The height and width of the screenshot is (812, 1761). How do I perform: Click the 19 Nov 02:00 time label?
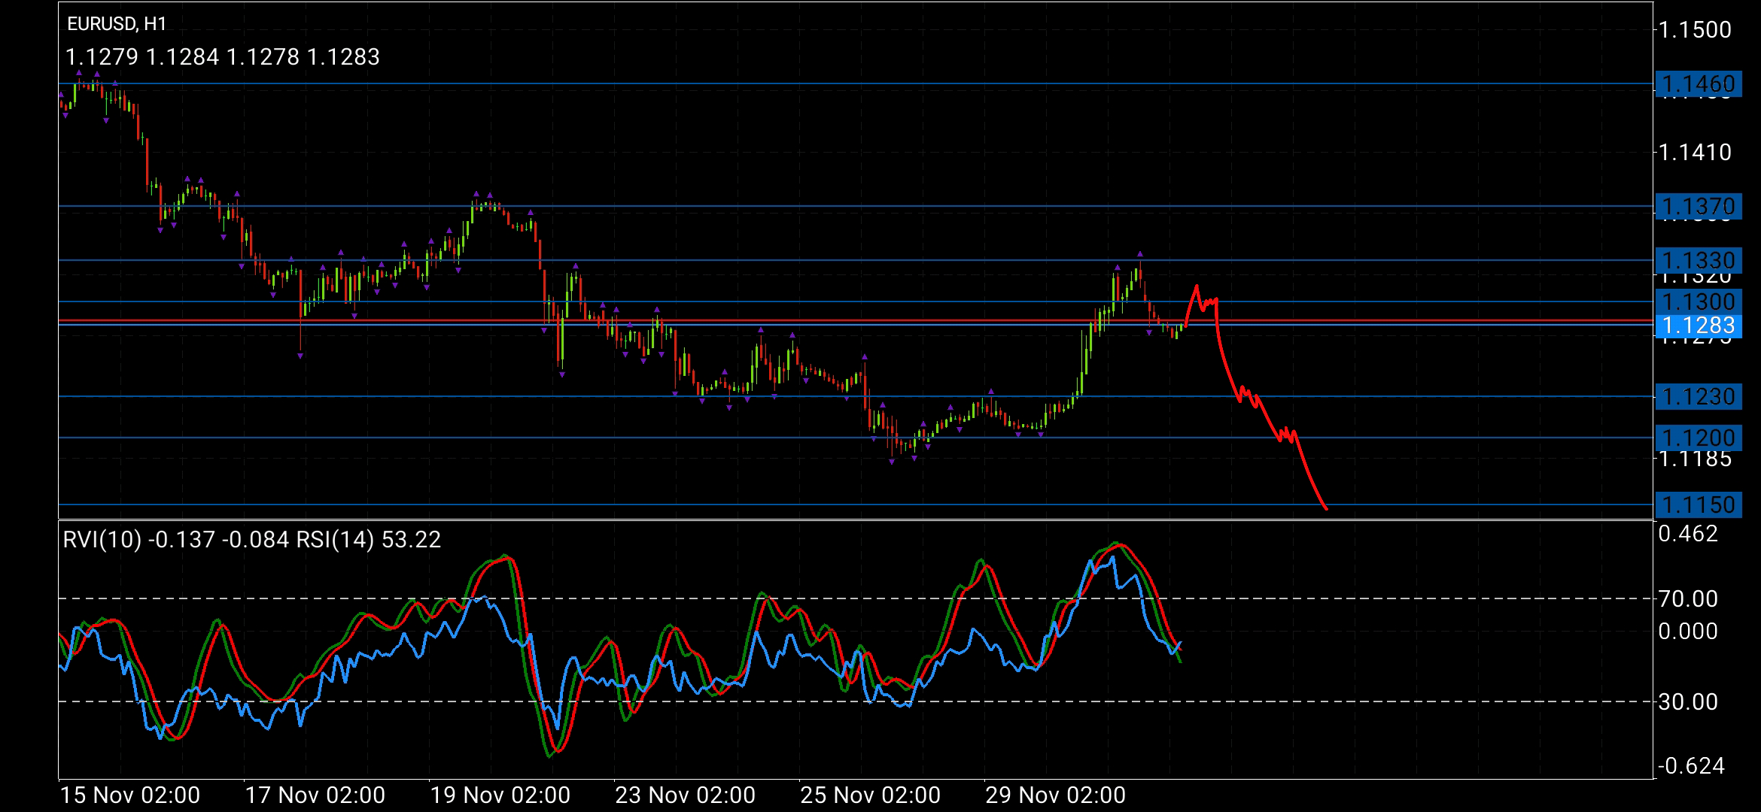pyautogui.click(x=500, y=795)
